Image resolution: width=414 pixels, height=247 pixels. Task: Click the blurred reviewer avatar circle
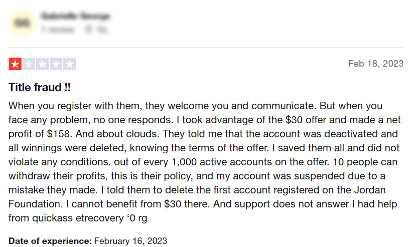click(23, 23)
